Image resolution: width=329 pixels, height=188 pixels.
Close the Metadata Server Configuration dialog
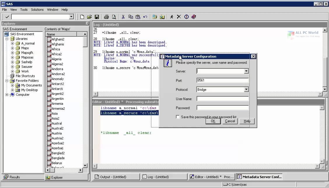(x=253, y=56)
